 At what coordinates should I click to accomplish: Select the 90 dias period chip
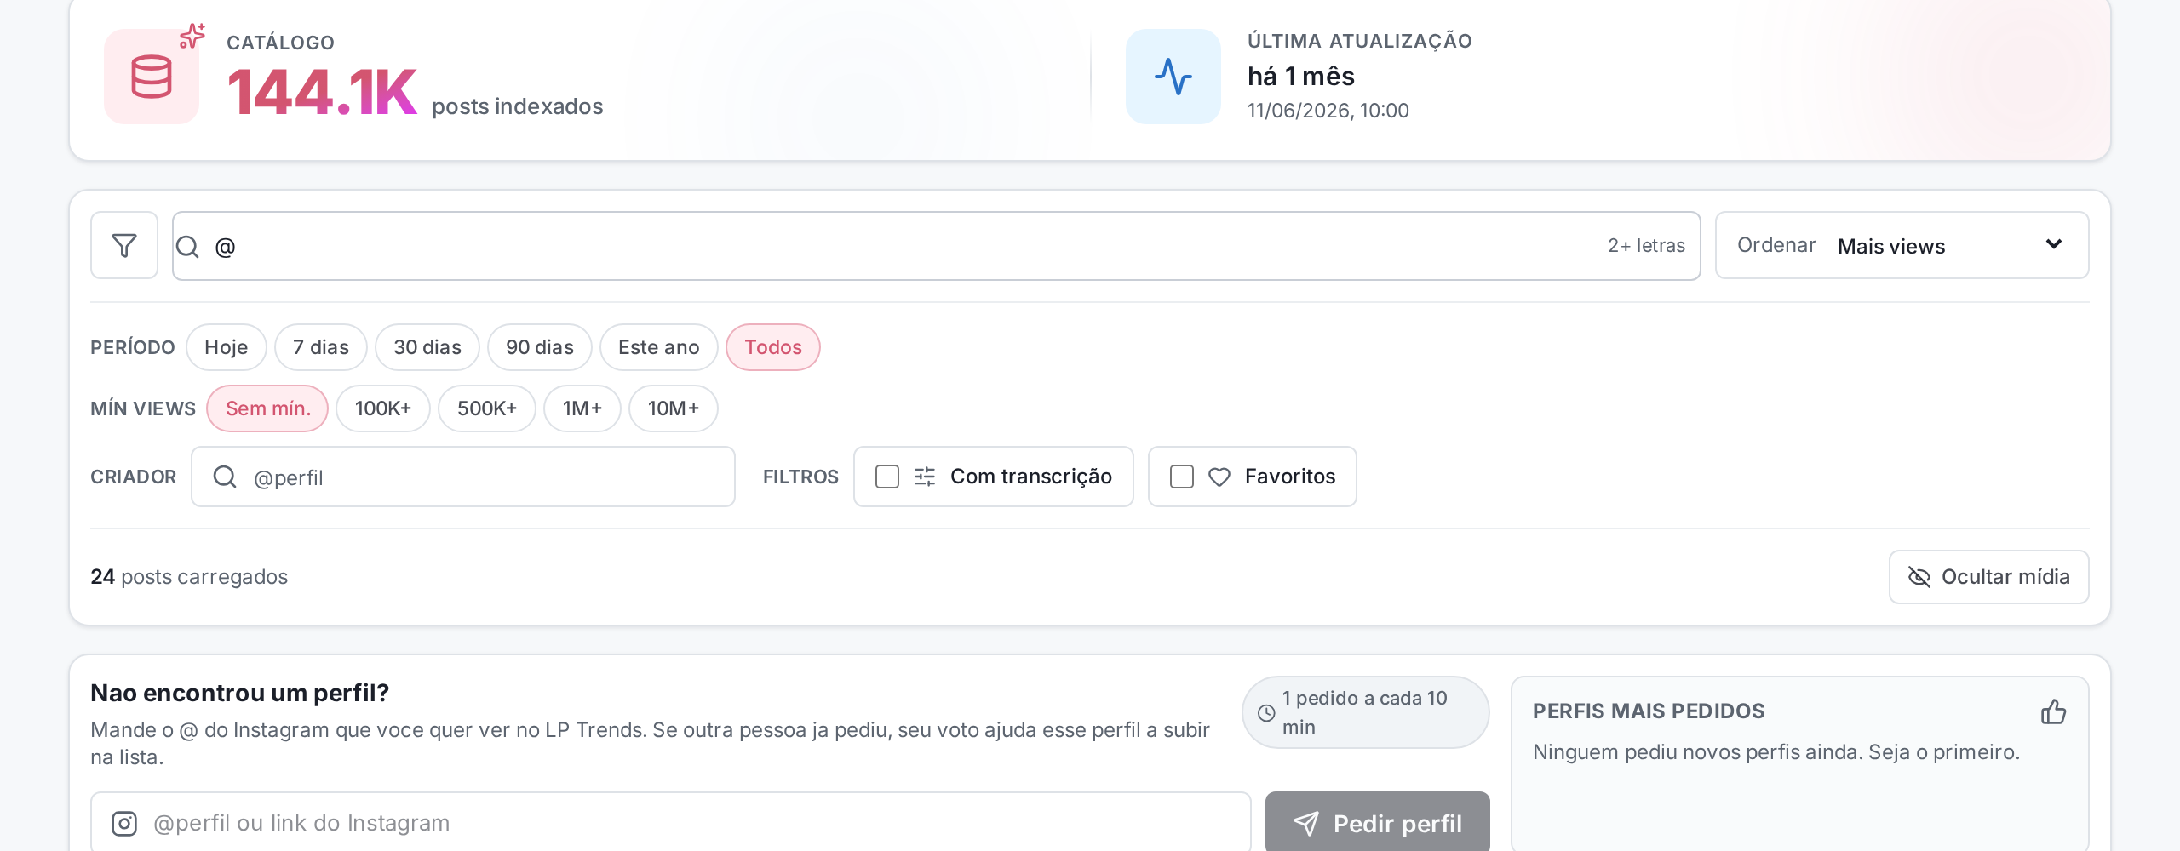click(x=540, y=347)
